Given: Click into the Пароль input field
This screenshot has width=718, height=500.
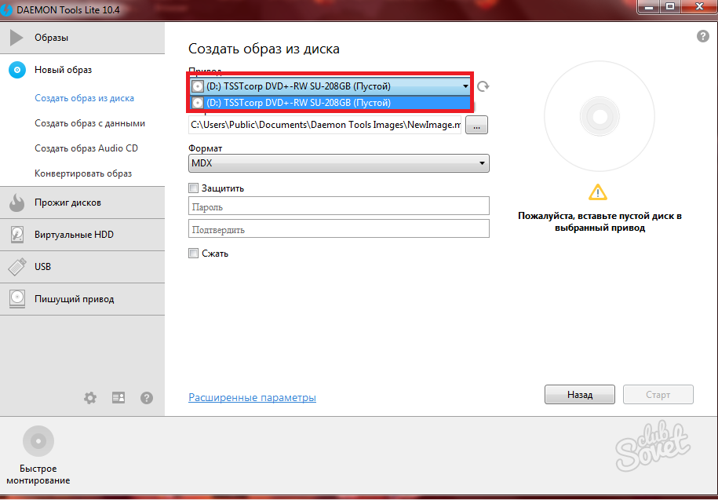Looking at the screenshot, I should [x=338, y=207].
